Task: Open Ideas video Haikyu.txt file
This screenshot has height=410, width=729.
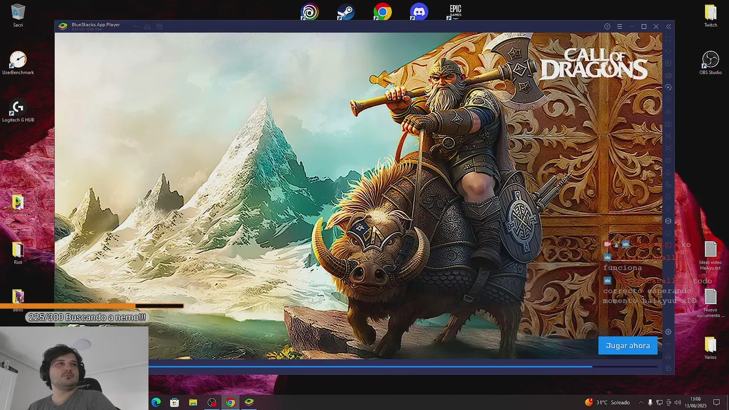Action: coord(711,256)
